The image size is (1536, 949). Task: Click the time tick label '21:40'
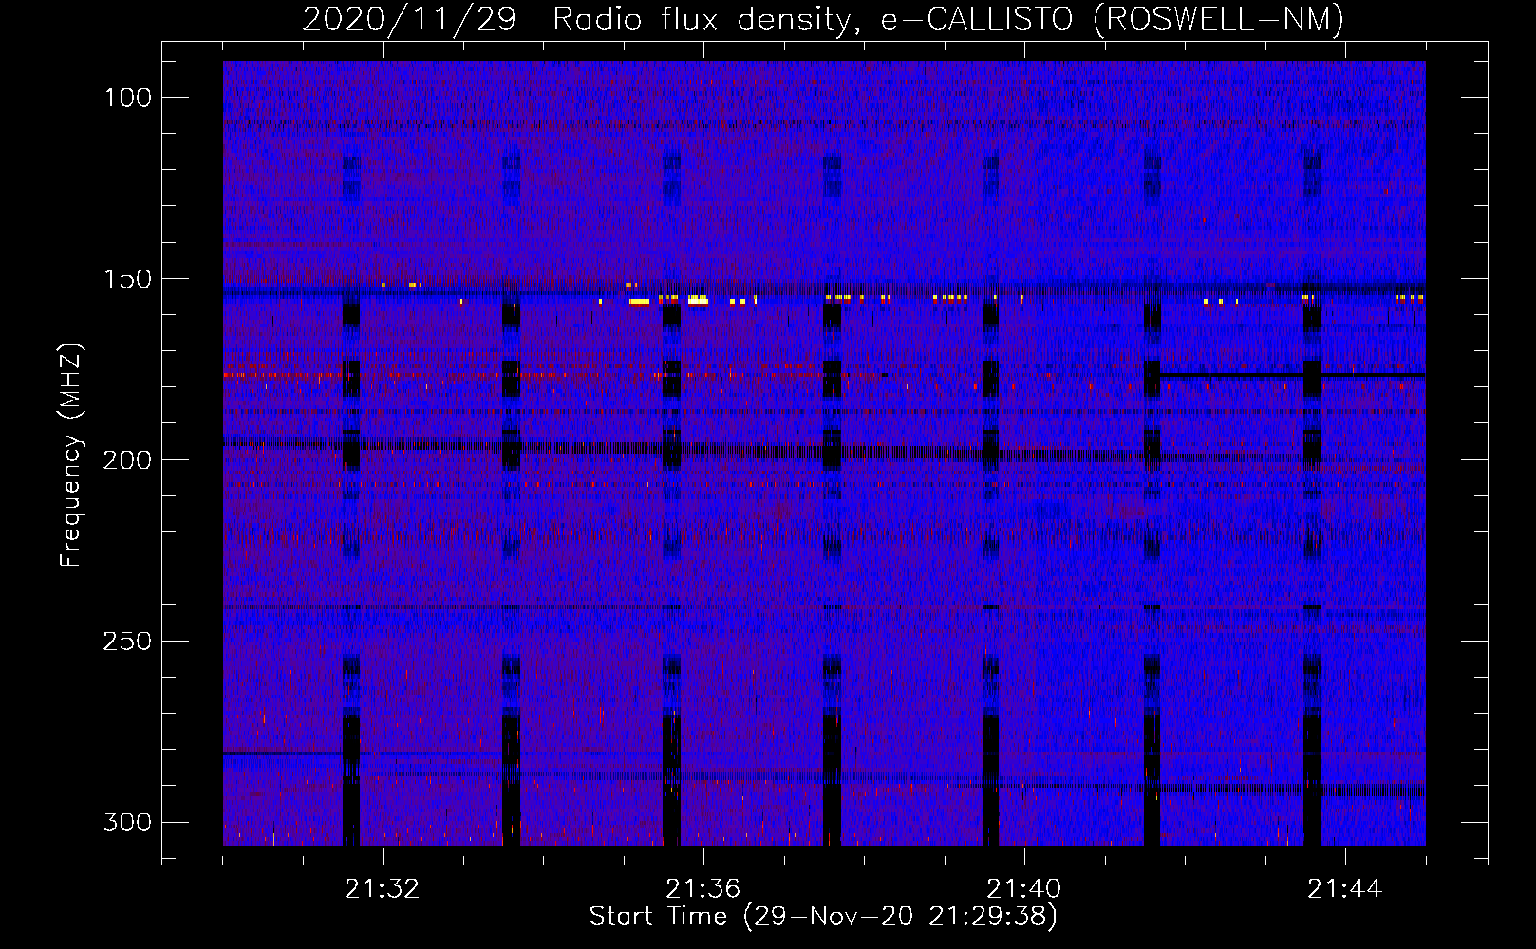(1024, 889)
